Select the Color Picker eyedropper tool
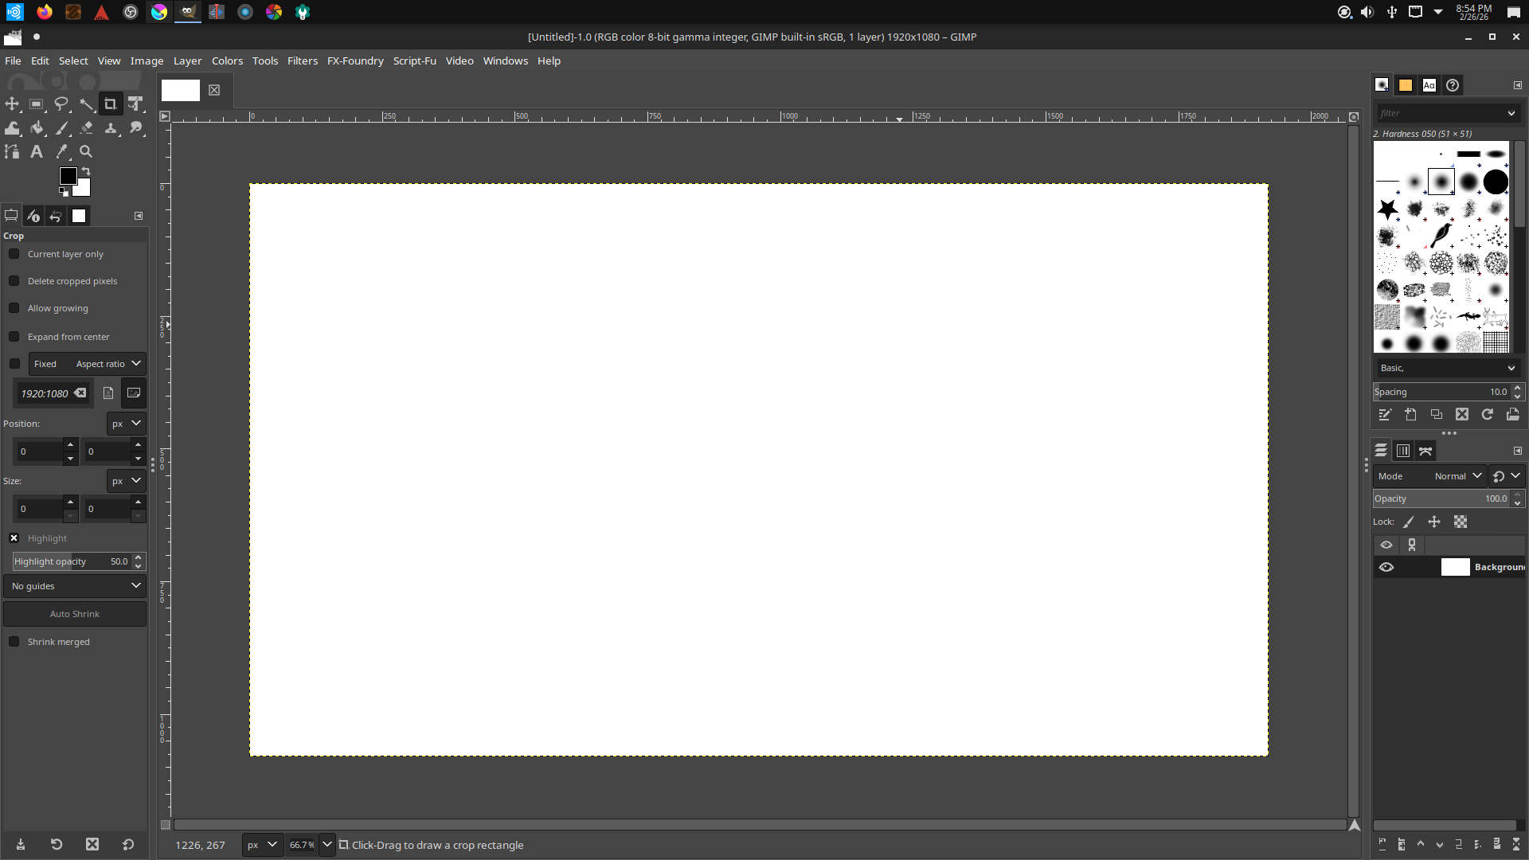Viewport: 1529px width, 860px height. tap(61, 151)
